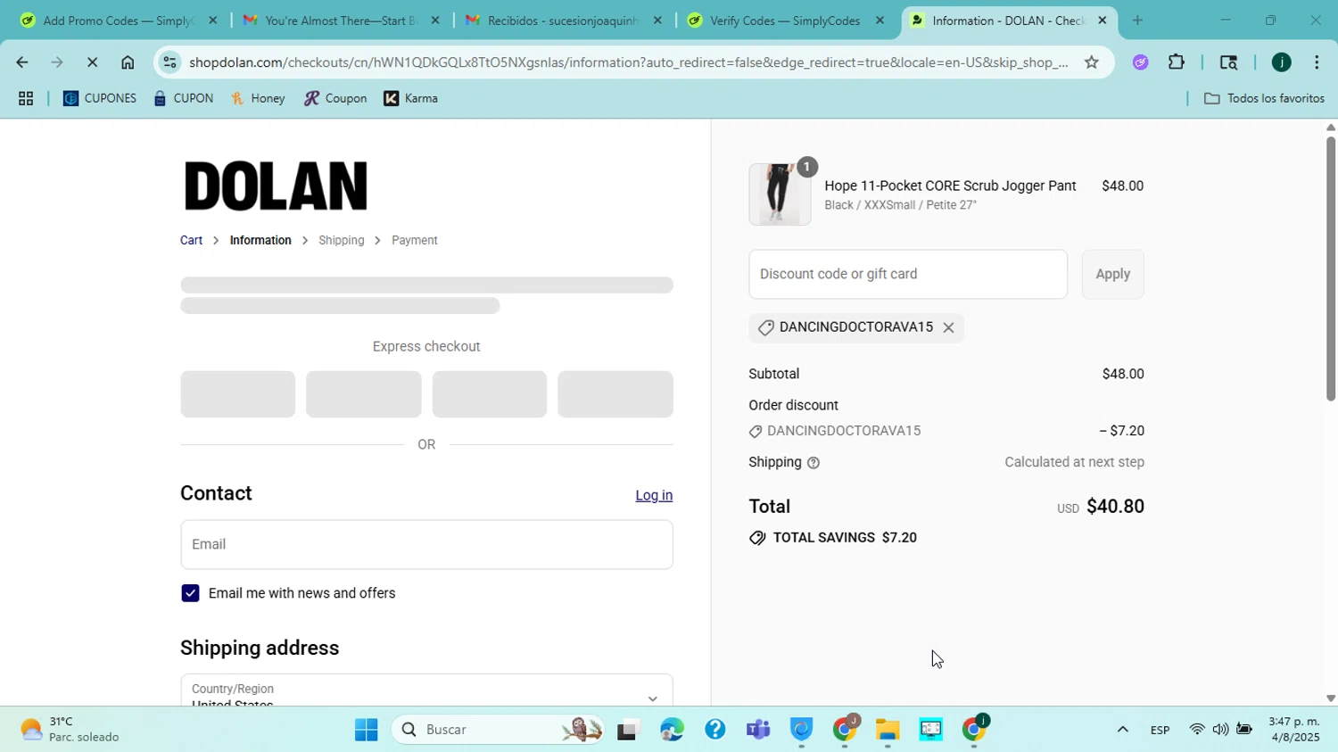Open Microsoft Edge from the taskbar
The height and width of the screenshot is (752, 1338).
coord(672,730)
